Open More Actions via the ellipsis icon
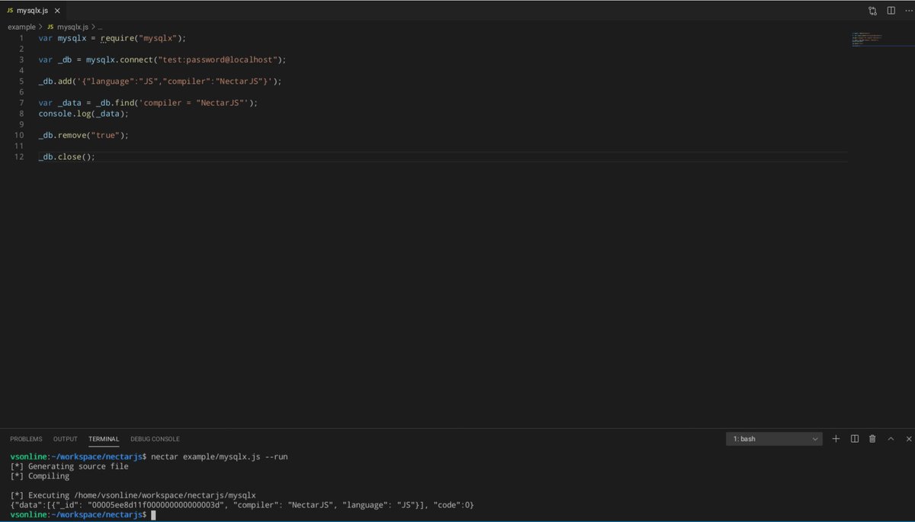 (908, 10)
